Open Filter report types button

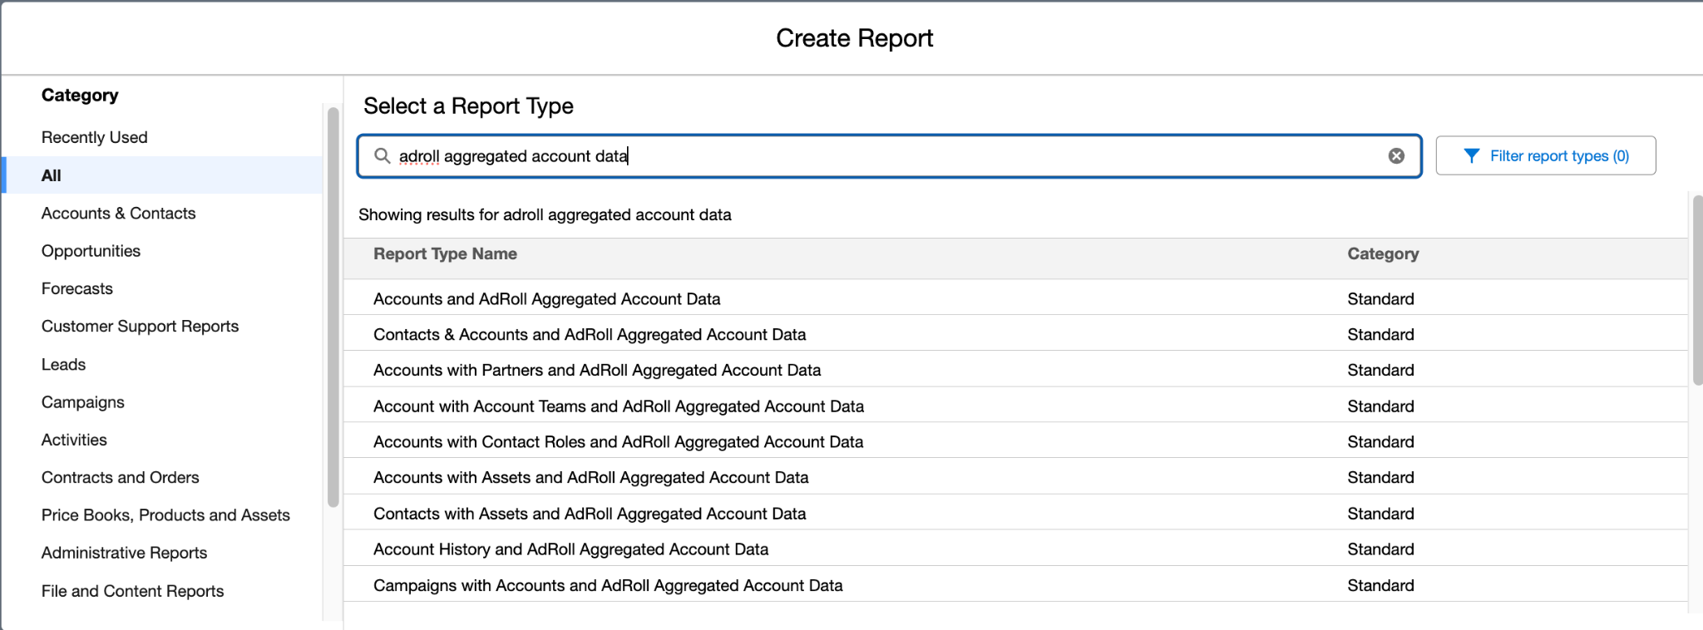coord(1545,156)
